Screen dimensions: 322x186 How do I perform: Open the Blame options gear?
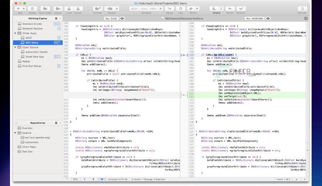coord(197,8)
